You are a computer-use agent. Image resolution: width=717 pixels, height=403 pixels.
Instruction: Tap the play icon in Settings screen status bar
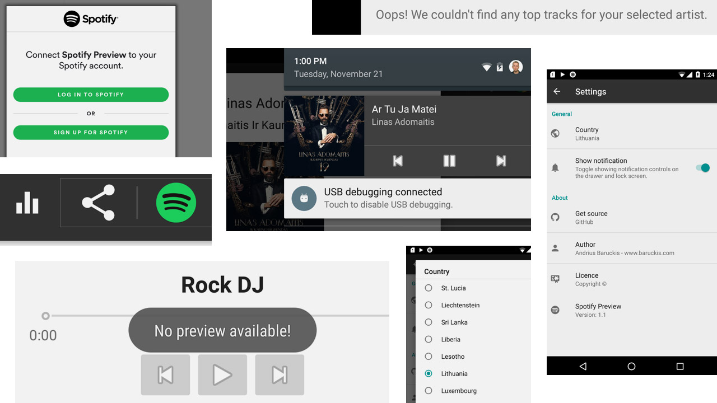pos(562,74)
